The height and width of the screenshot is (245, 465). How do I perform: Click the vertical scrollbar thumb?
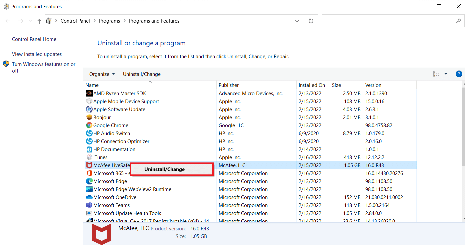pos(463,126)
